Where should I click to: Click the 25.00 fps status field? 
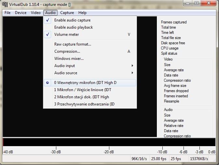tap(159, 159)
